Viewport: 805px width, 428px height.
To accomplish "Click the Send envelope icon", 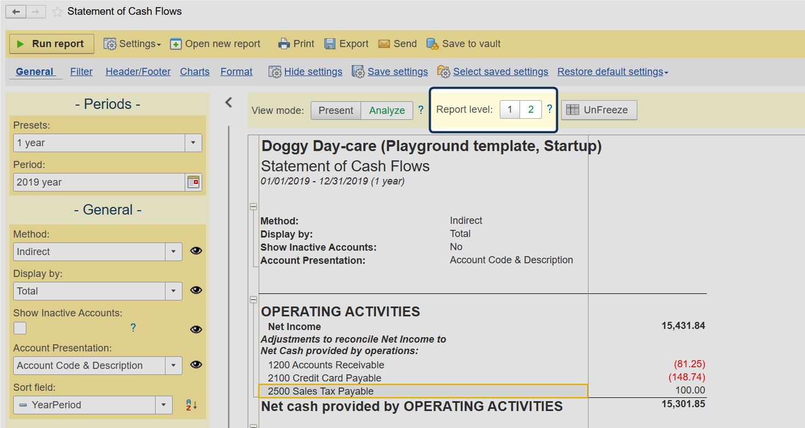I will click(x=384, y=44).
